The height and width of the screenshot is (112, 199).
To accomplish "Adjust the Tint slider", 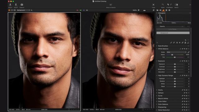I will coord(175,57).
